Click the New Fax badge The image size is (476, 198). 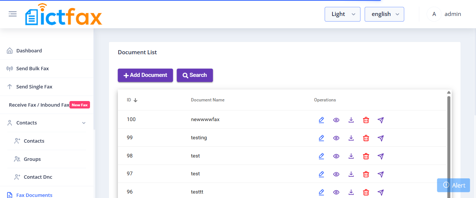(80, 105)
